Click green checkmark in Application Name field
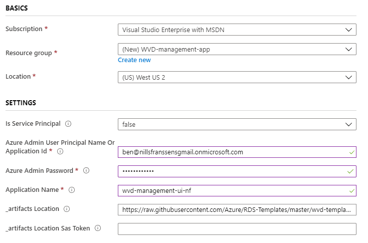This screenshot has height=243, width=368. coord(351,191)
